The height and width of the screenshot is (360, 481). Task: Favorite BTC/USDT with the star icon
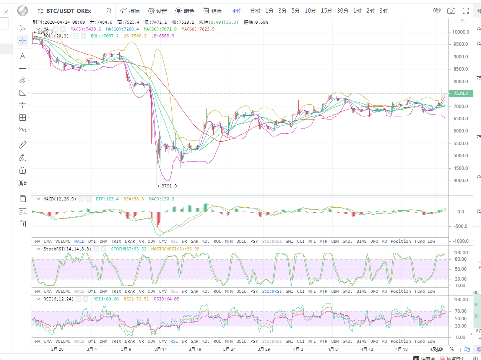(x=40, y=11)
